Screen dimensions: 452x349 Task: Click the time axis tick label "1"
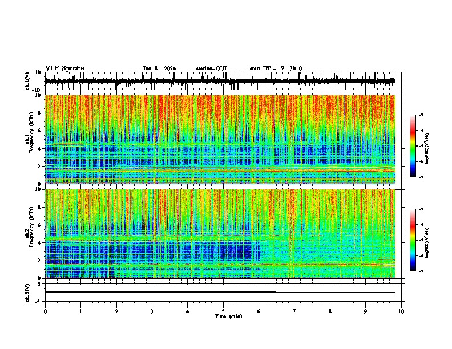point(80,311)
